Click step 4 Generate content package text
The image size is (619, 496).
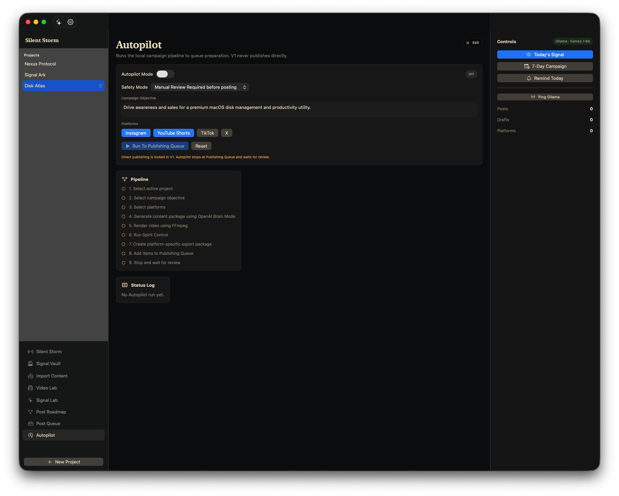(182, 216)
